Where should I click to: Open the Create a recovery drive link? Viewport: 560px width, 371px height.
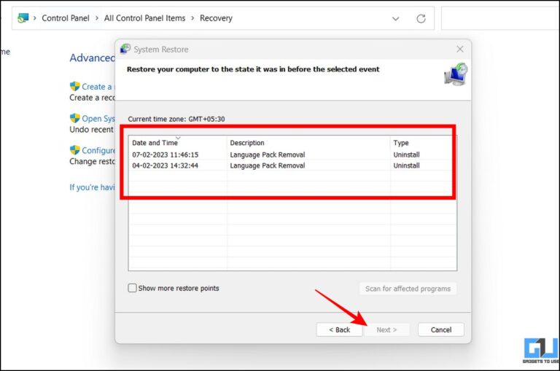(98, 87)
